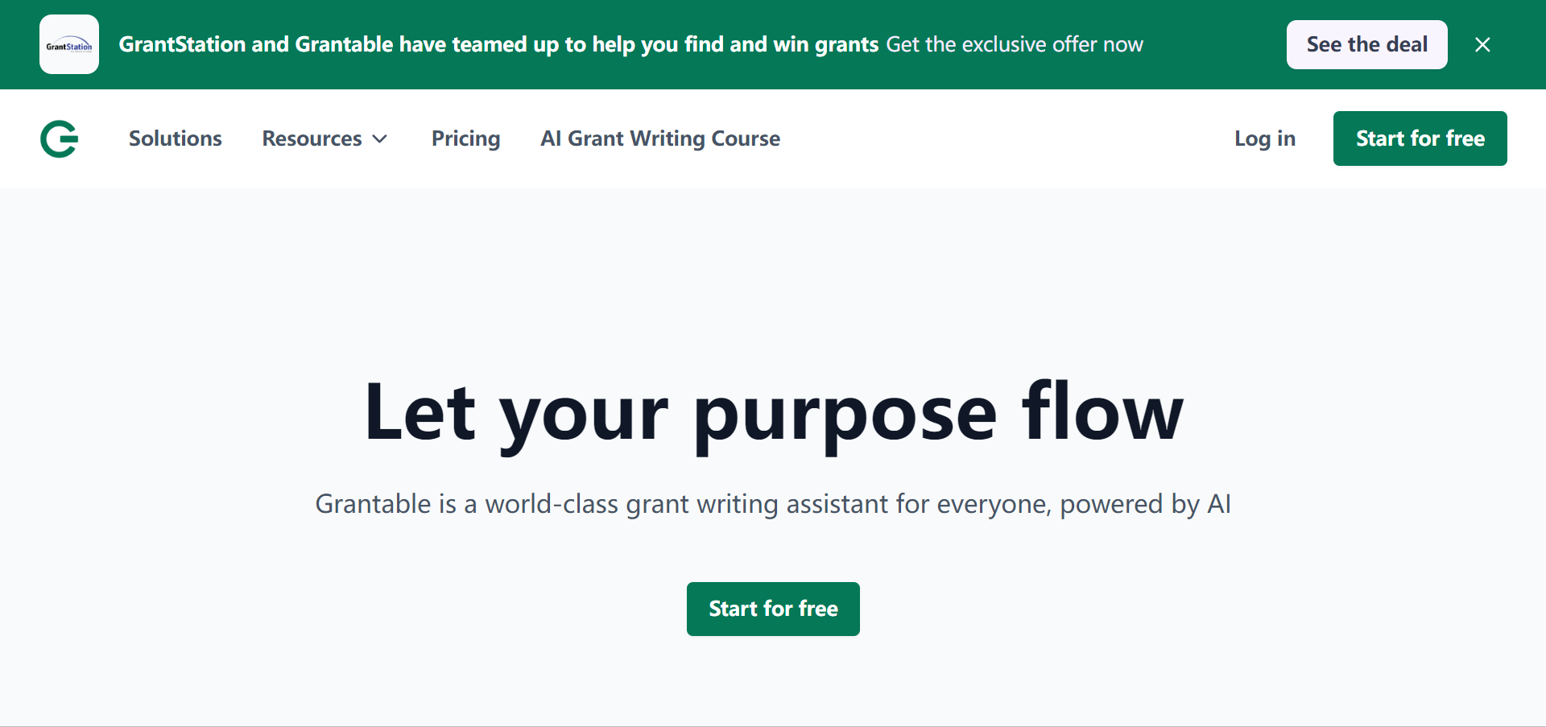
Task: Go to the Pricing page
Action: [x=465, y=138]
